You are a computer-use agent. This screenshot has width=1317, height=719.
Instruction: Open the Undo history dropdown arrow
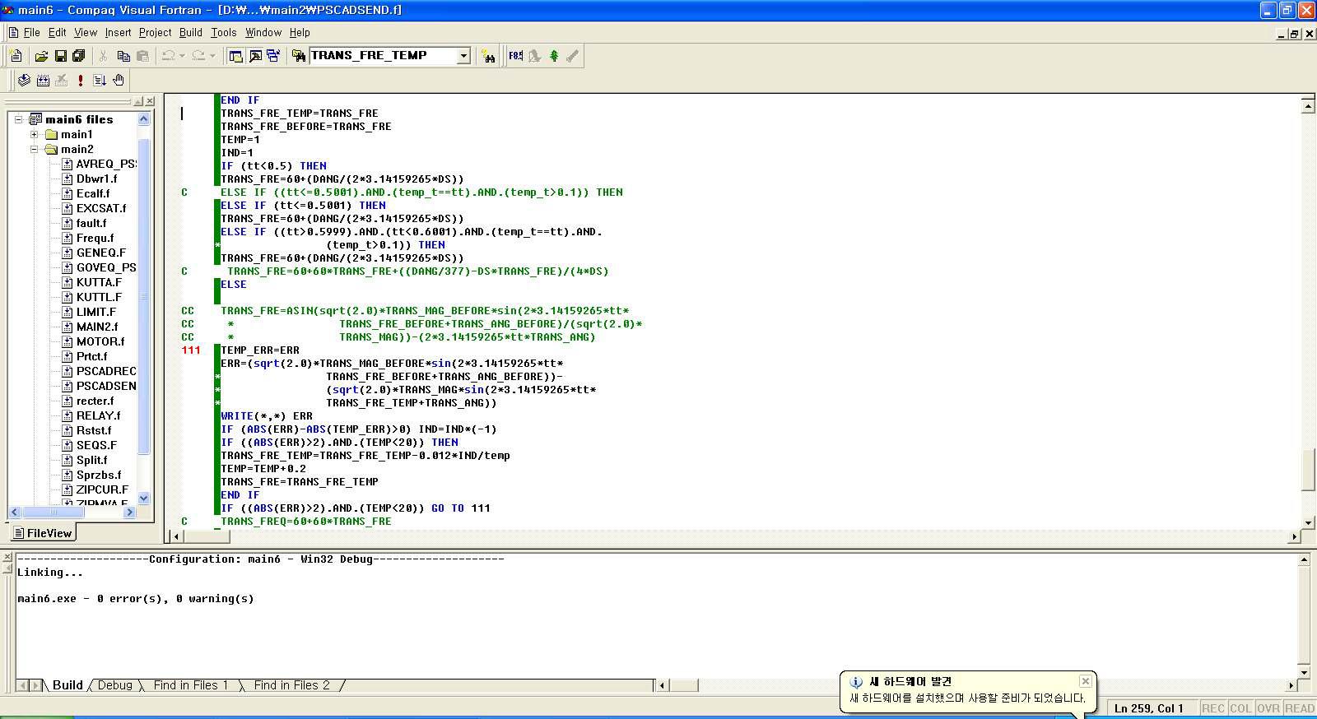coord(182,56)
